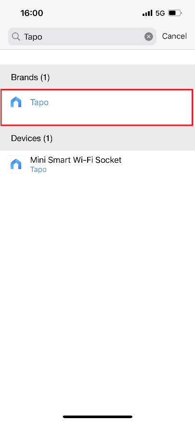Tap the blank strip above Brands header
This screenshot has width=195, height=422.
[x=97, y=57]
